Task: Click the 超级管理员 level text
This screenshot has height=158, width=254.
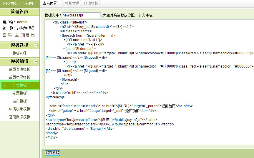Action: (26, 28)
